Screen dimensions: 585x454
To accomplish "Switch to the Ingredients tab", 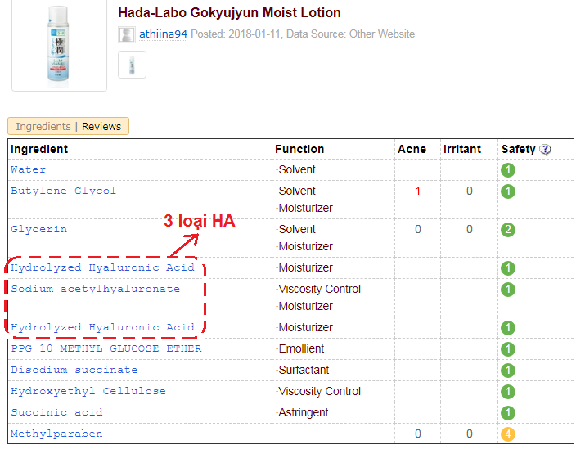I will (43, 127).
